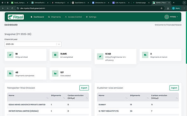Viewport: 187px width, 116px height.
Task: Open browser downloads icon
Action: coord(168,8)
